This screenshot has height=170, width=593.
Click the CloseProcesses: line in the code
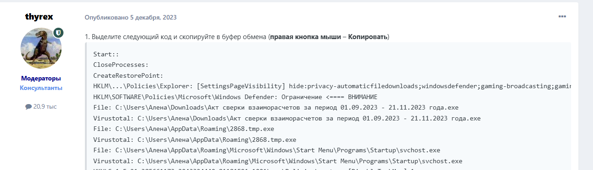coord(121,65)
